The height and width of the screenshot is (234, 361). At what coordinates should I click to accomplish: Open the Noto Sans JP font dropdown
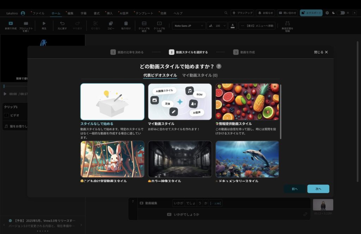click(189, 26)
